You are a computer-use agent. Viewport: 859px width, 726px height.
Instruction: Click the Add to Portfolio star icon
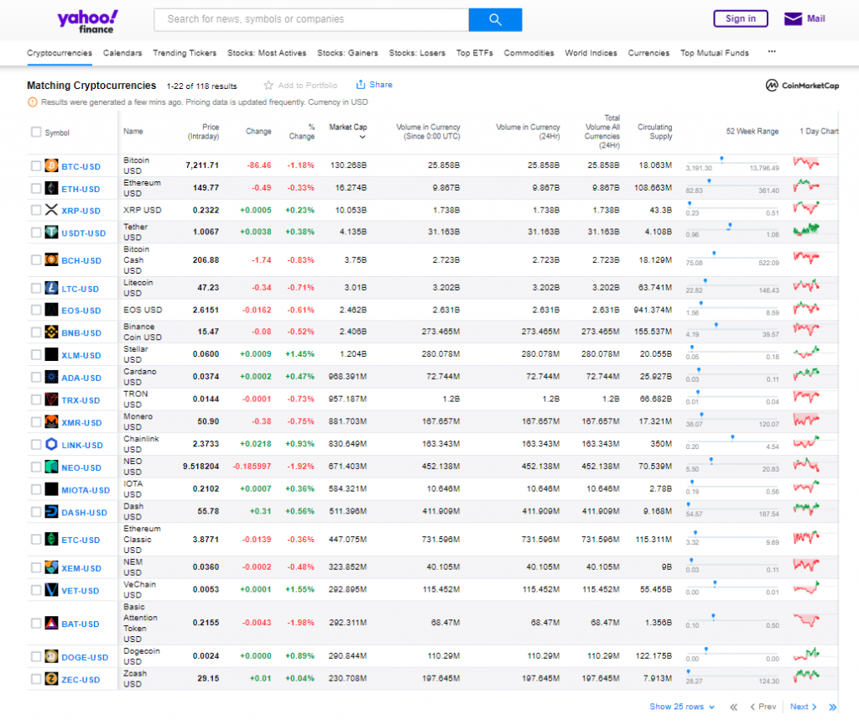pyautogui.click(x=268, y=86)
